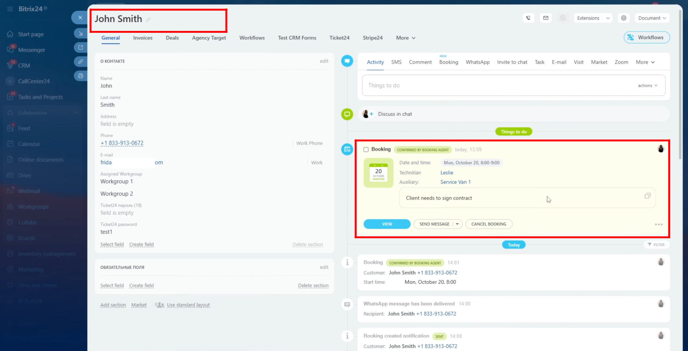Viewport: 688px width, 351px height.
Task: Click the envelope email icon in header
Action: tap(545, 18)
